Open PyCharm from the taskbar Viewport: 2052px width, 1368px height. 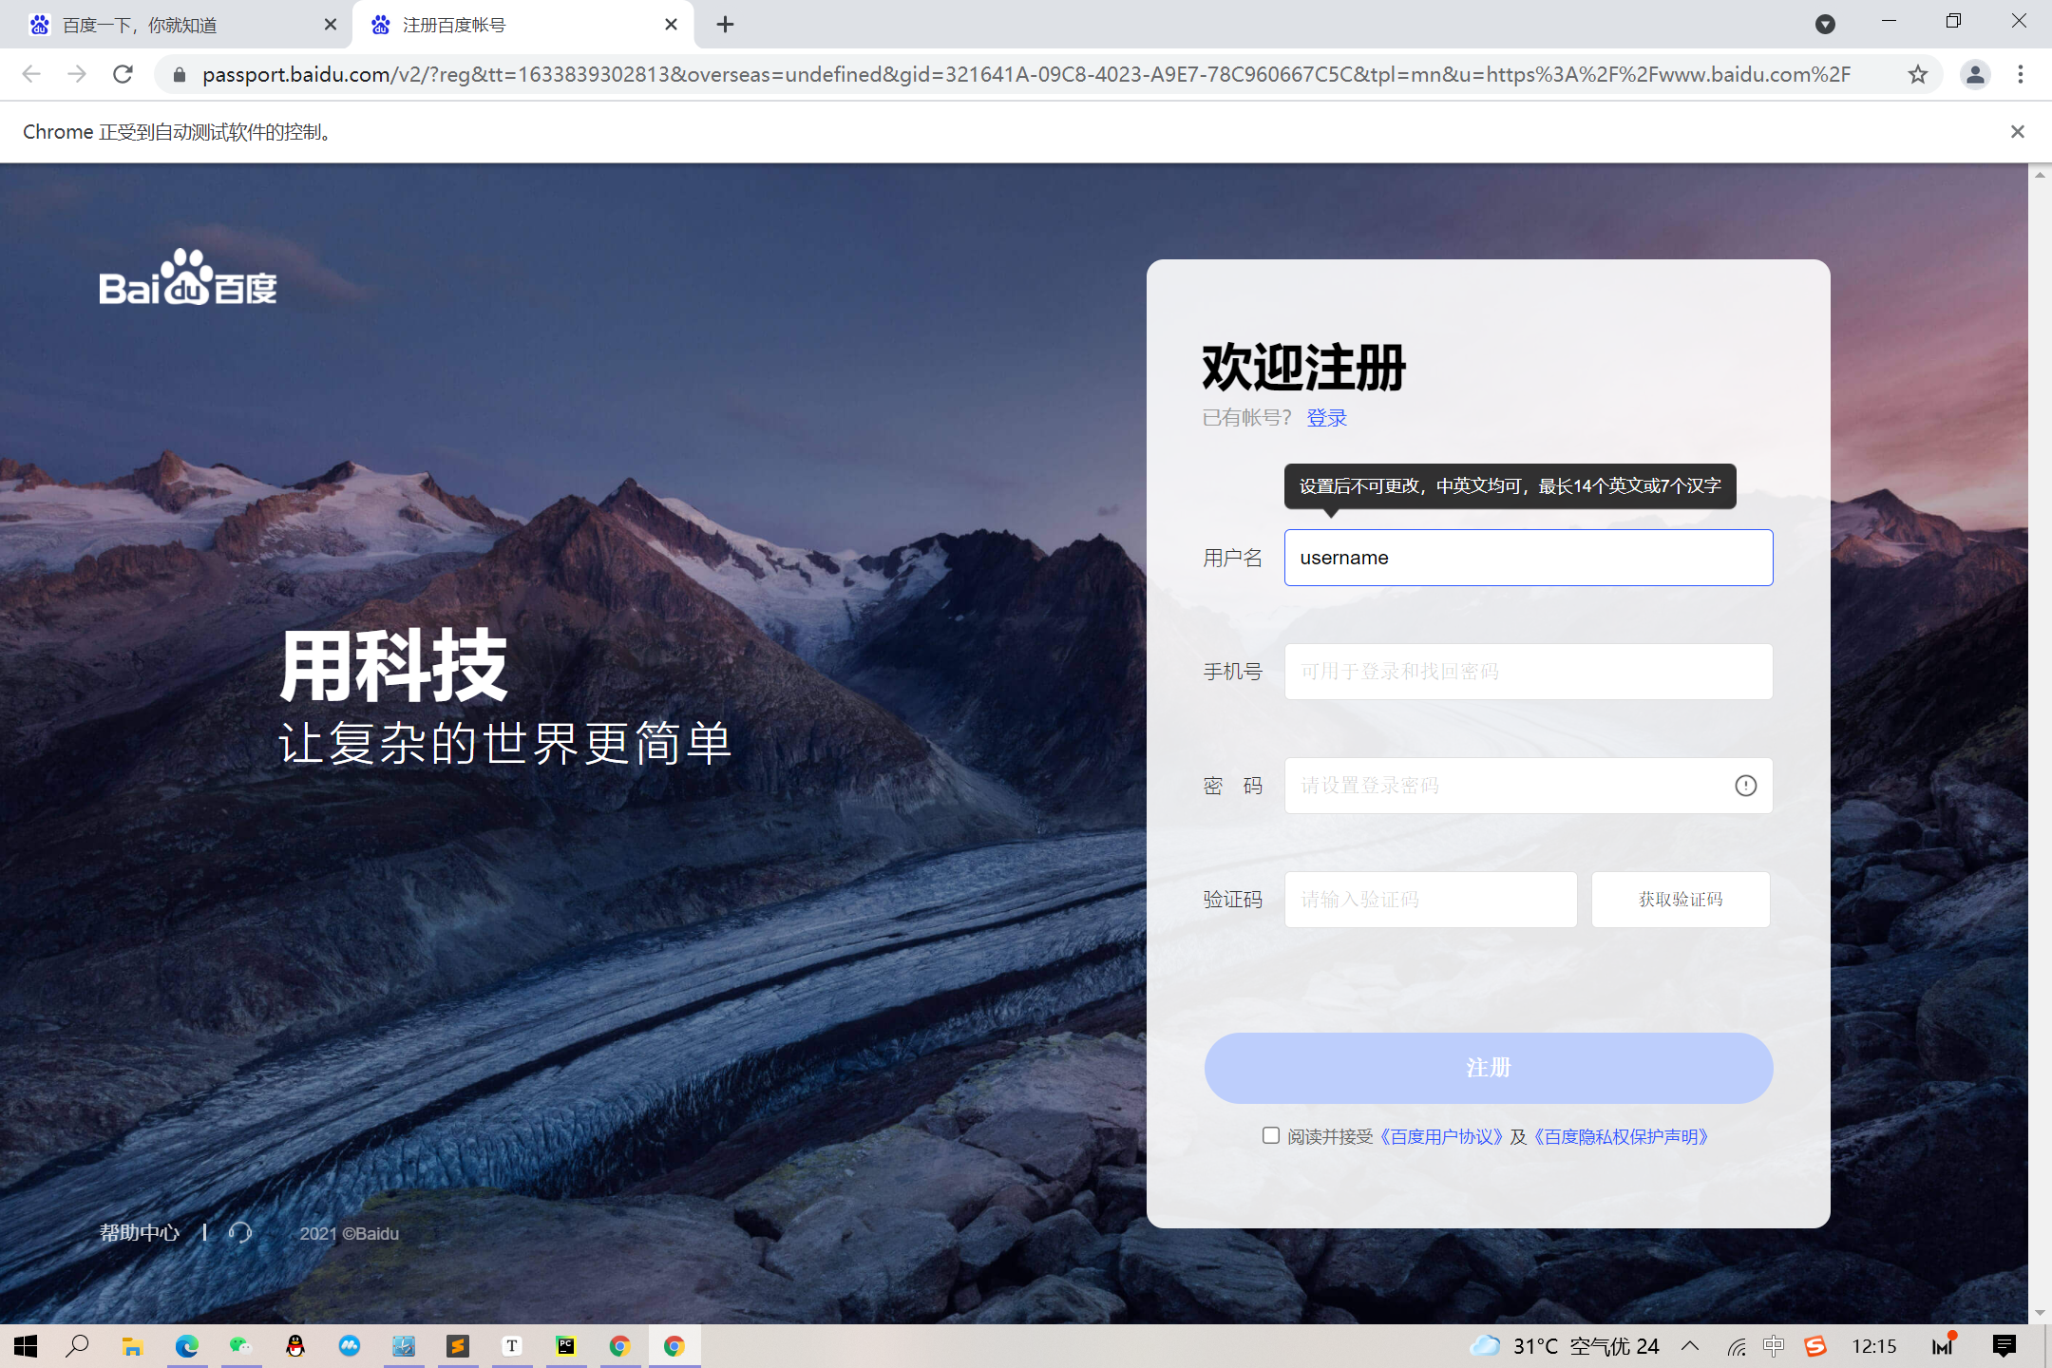click(x=566, y=1345)
